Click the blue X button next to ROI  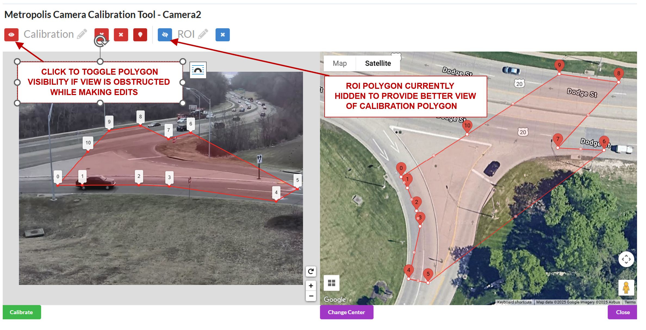[222, 35]
